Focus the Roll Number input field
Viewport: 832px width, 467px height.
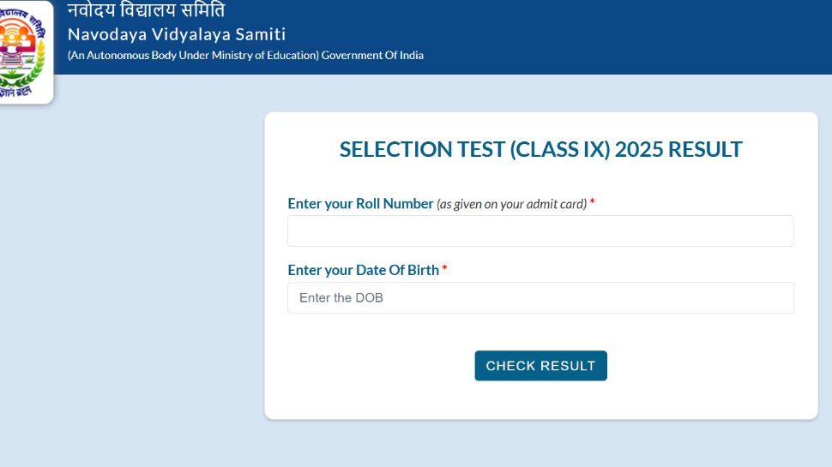pos(540,231)
